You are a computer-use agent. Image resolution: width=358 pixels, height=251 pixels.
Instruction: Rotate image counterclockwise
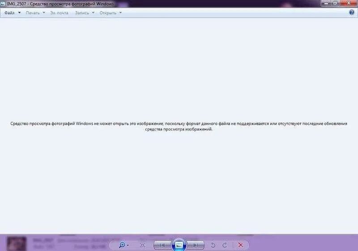213,245
